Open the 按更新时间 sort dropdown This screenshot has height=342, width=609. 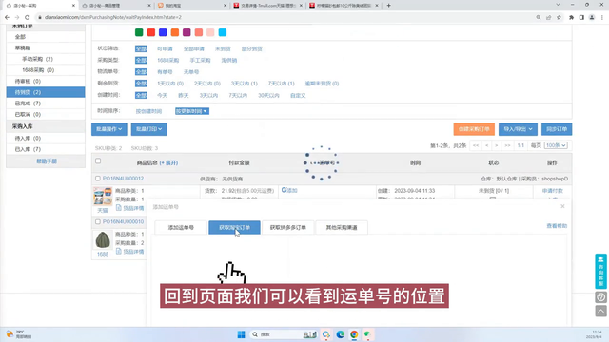coord(192,111)
